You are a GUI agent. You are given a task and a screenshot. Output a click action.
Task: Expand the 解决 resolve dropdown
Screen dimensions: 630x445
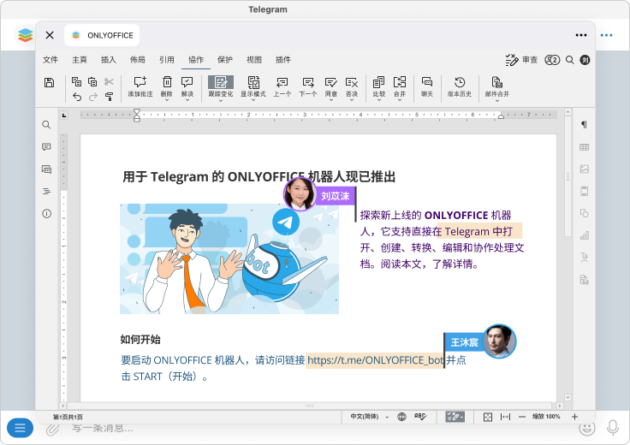pyautogui.click(x=187, y=99)
